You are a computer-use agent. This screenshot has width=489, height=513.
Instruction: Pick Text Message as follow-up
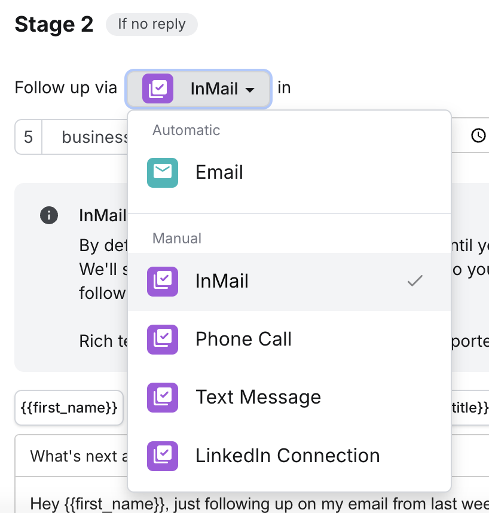(289, 397)
